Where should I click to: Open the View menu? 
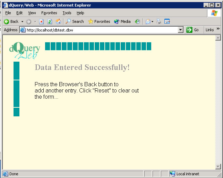pos(32,13)
